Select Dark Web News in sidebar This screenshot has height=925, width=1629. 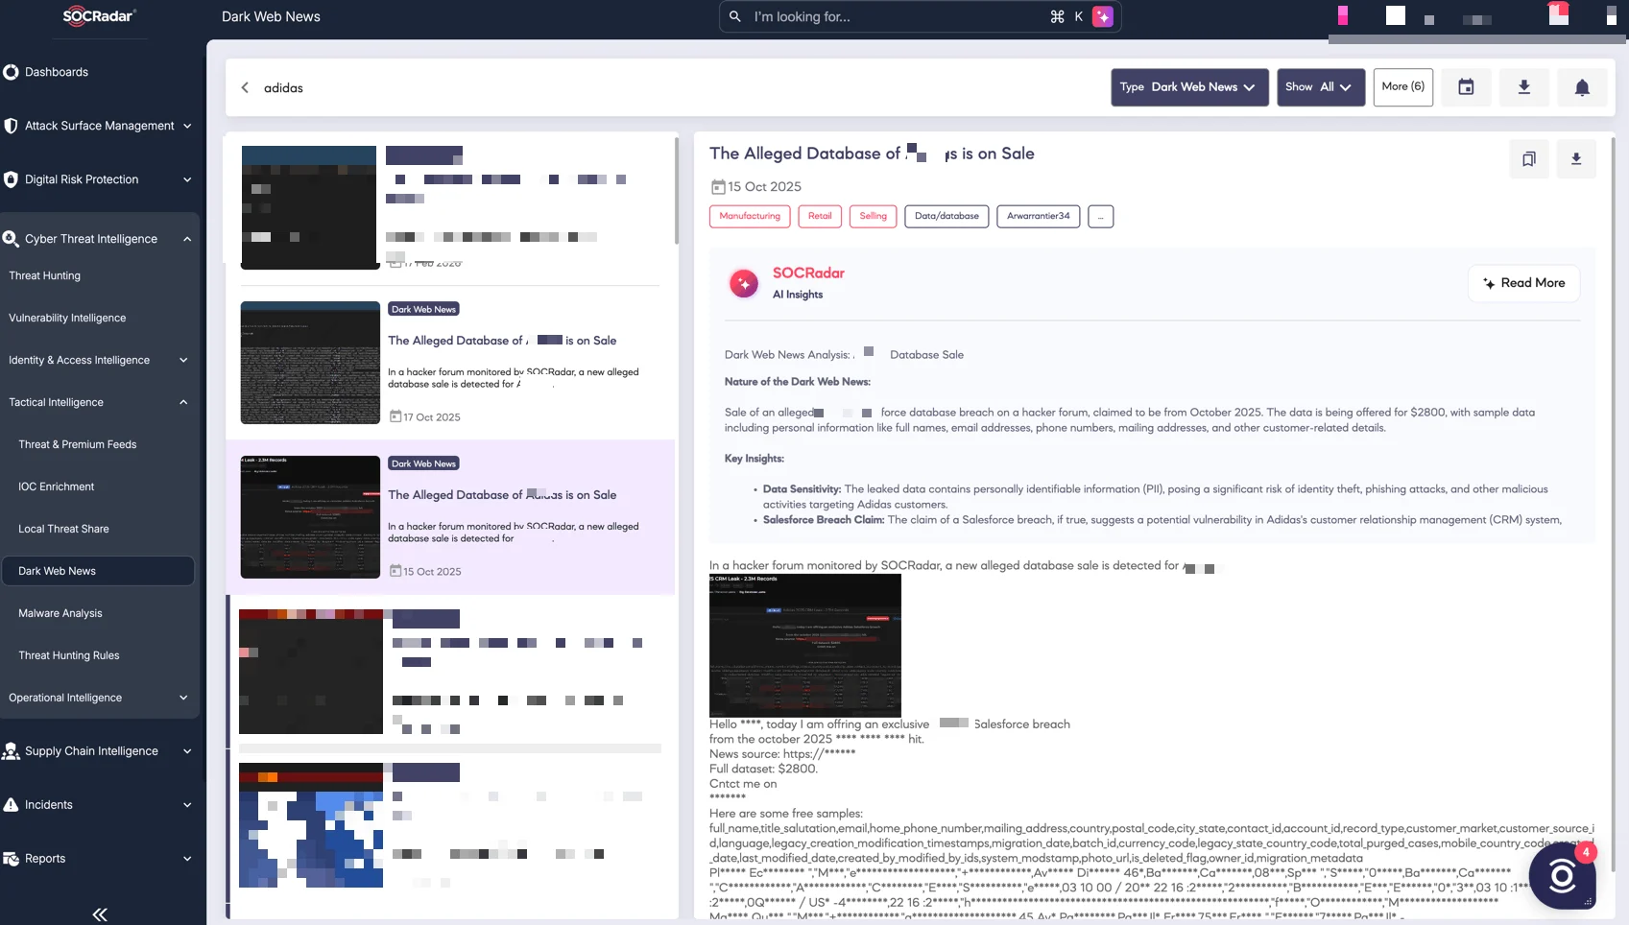tap(98, 571)
